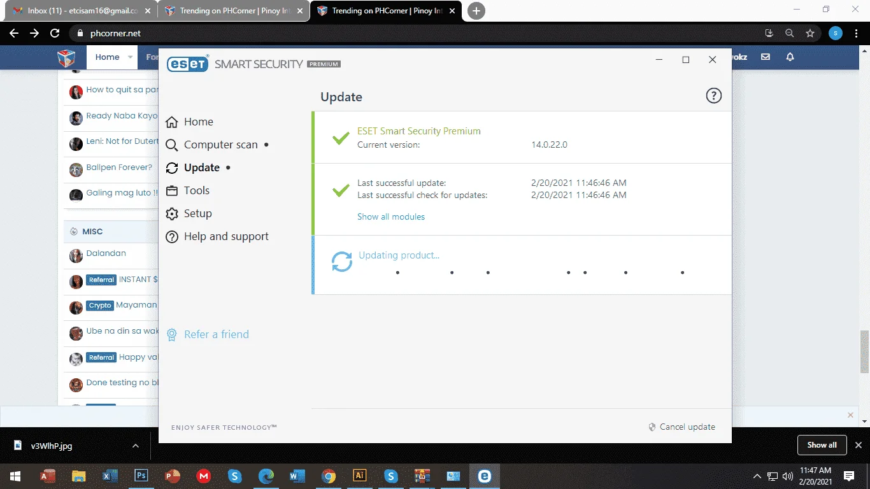Go forward in the Chrome browser
This screenshot has height=489, width=870.
tap(34, 33)
